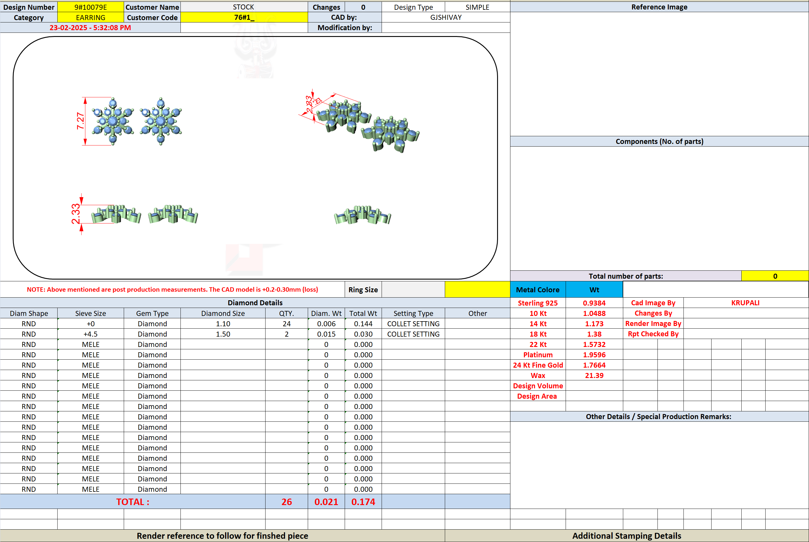Click the customer code cell 76#1_

244,17
